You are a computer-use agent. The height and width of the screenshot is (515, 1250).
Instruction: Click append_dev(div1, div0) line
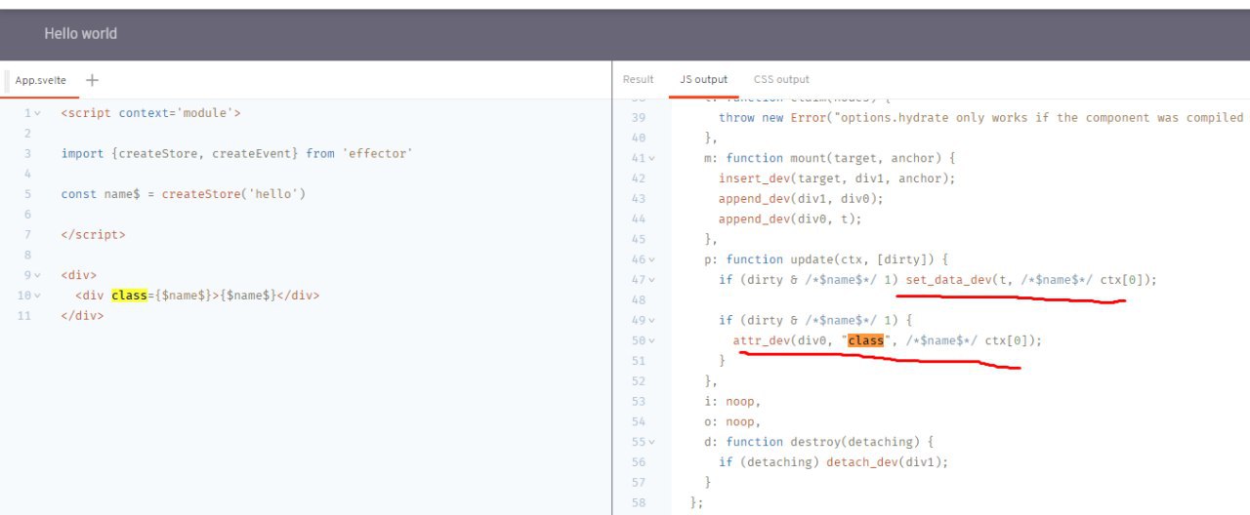coord(801,198)
